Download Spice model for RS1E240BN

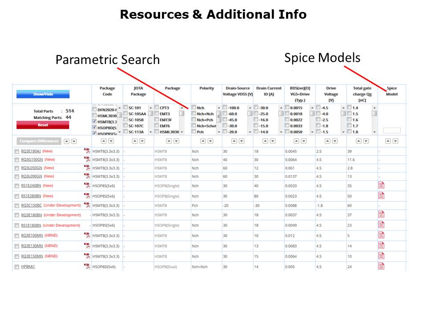(x=381, y=185)
